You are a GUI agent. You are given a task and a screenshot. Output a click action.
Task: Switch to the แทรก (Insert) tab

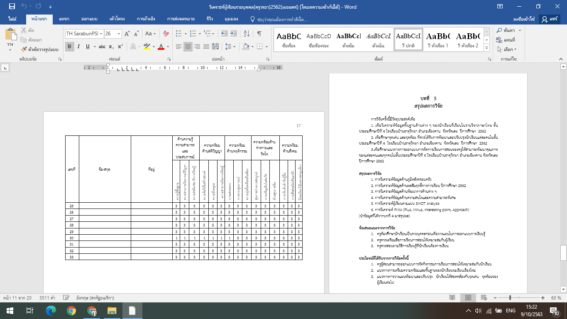pyautogui.click(x=64, y=19)
